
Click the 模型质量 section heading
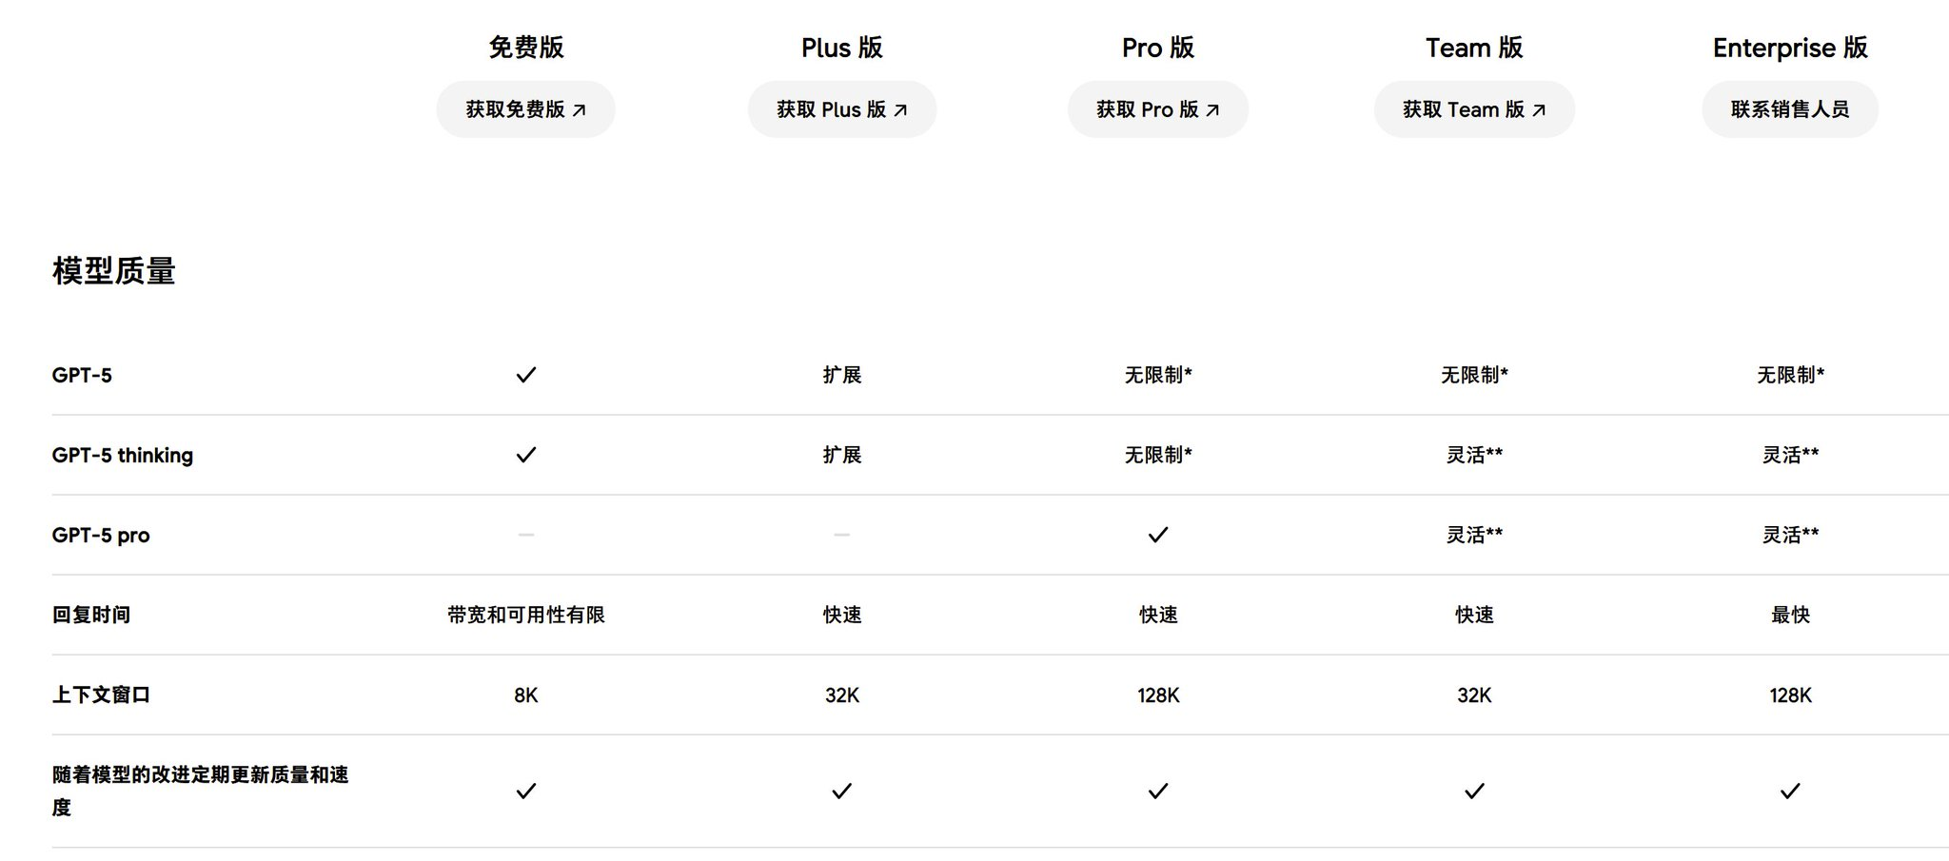(115, 271)
